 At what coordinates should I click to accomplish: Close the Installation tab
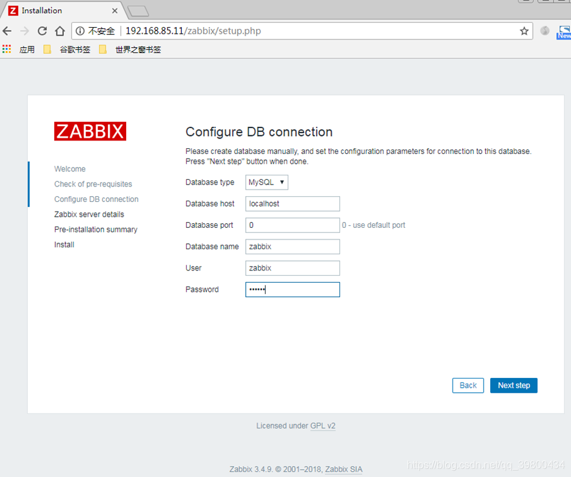[x=114, y=10]
